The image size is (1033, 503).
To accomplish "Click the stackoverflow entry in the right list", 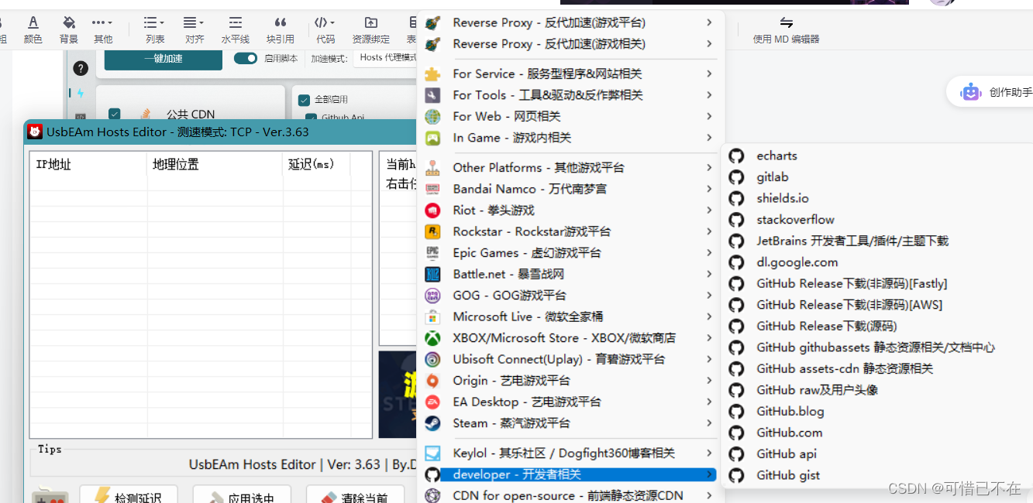I will tap(795, 219).
